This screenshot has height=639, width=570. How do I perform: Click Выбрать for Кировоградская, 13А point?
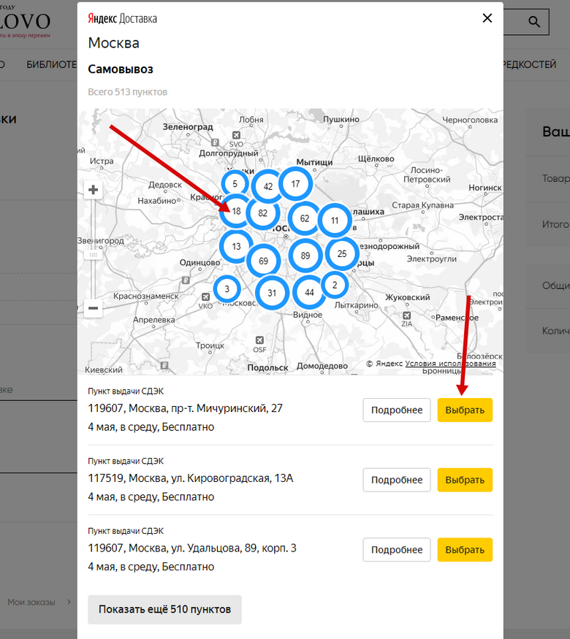[465, 480]
